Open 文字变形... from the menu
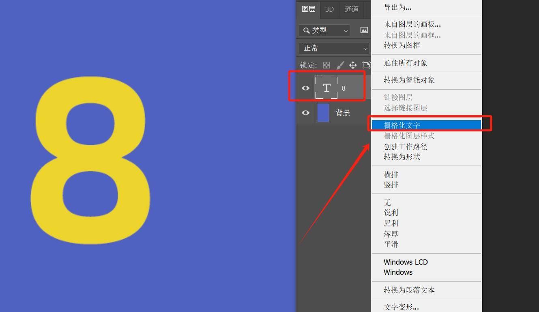The height and width of the screenshot is (312, 539). (x=401, y=307)
